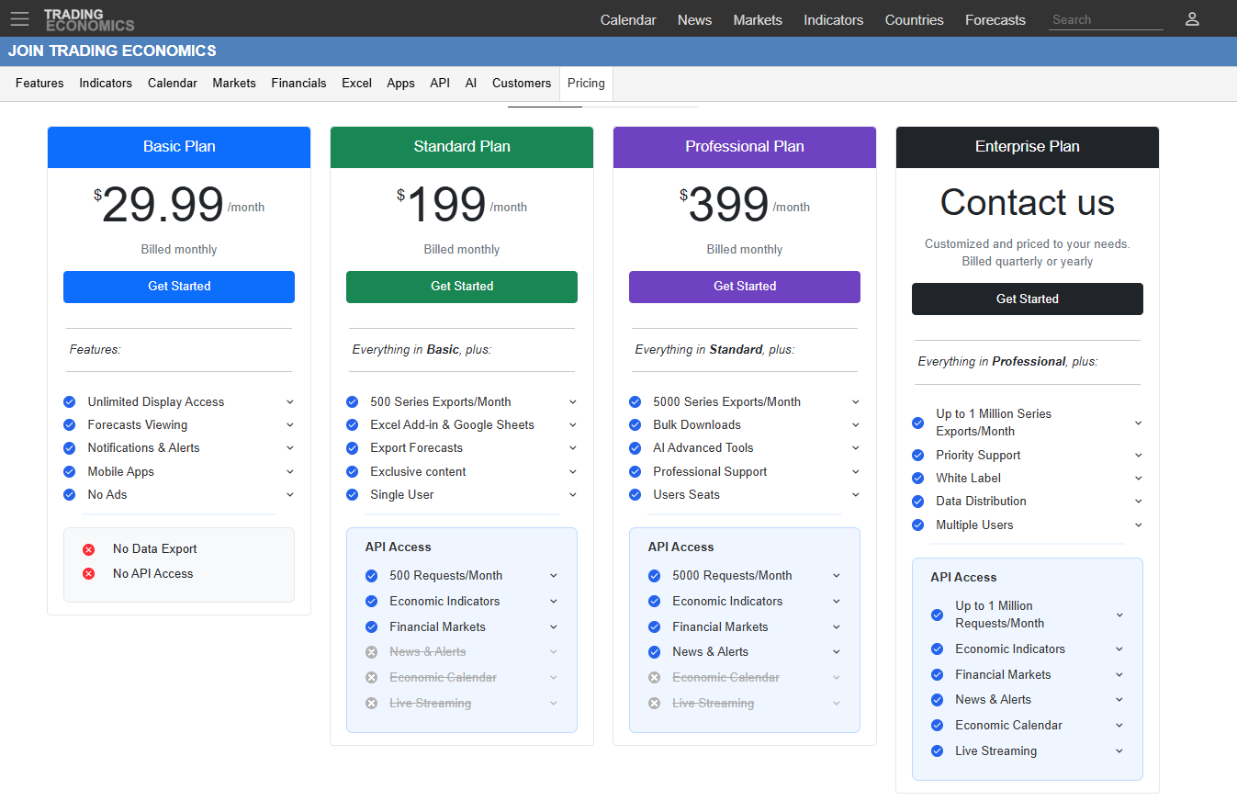Click the red X icon beside No API Access
This screenshot has width=1237, height=801.
(x=89, y=574)
